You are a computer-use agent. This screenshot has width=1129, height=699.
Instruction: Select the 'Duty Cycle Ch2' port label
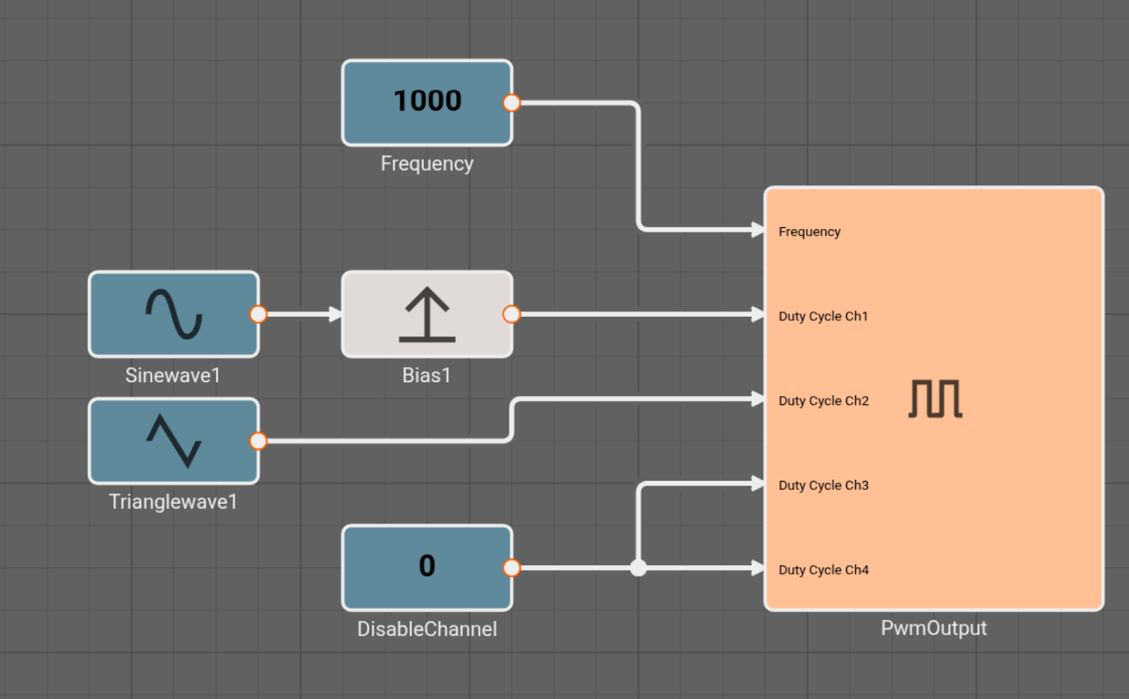tap(823, 401)
